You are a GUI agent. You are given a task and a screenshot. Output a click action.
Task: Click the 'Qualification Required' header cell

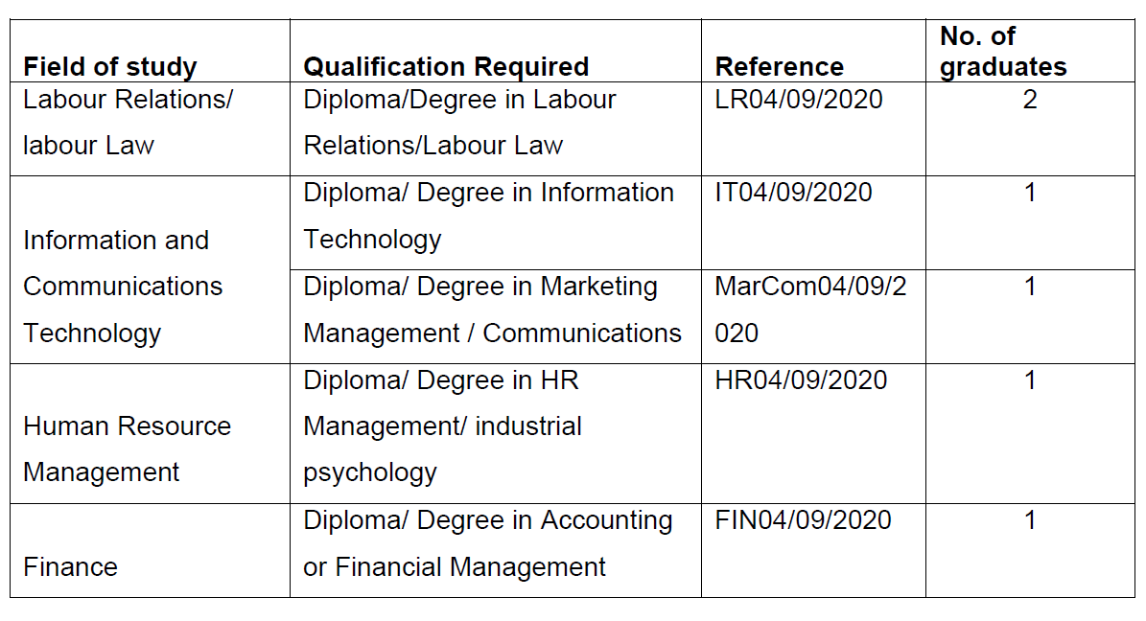pos(446,67)
